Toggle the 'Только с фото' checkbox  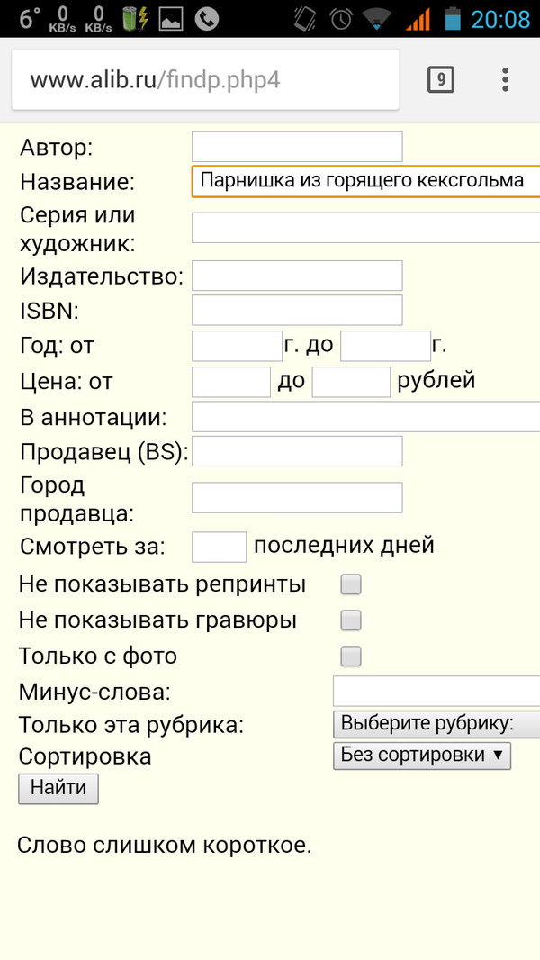pyautogui.click(x=351, y=657)
